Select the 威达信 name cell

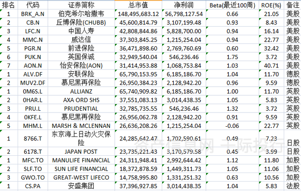[81, 39]
